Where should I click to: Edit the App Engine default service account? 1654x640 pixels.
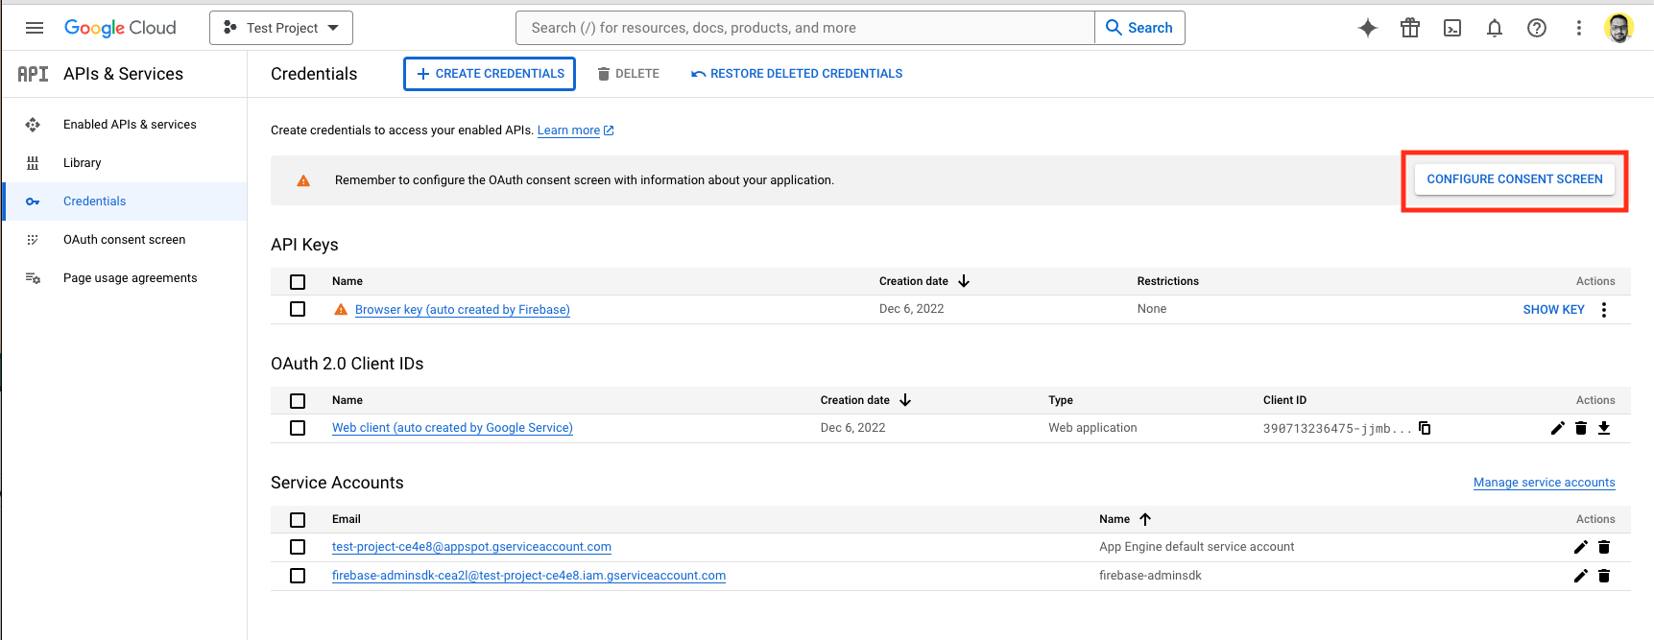point(1581,547)
